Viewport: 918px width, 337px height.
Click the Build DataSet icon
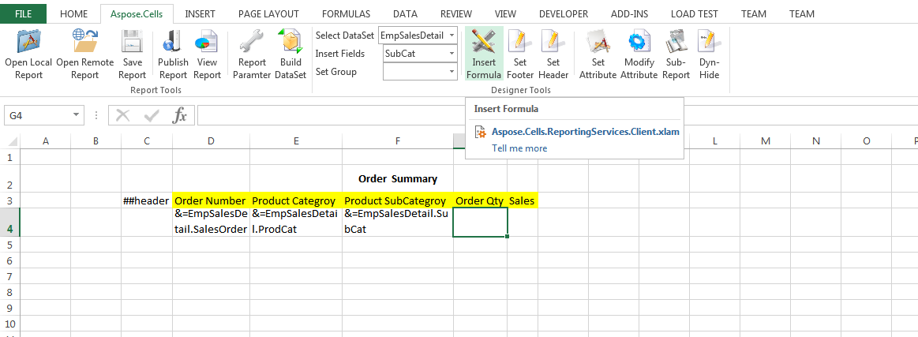coord(290,41)
